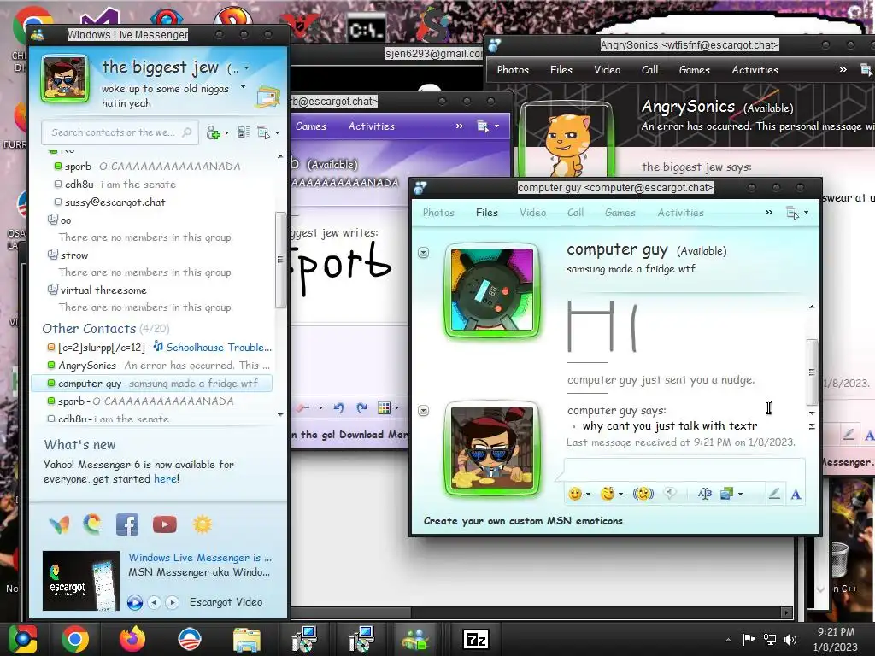This screenshot has width=875, height=656.
Task: Click the contact list vertical scrollbar
Action: pyautogui.click(x=280, y=260)
